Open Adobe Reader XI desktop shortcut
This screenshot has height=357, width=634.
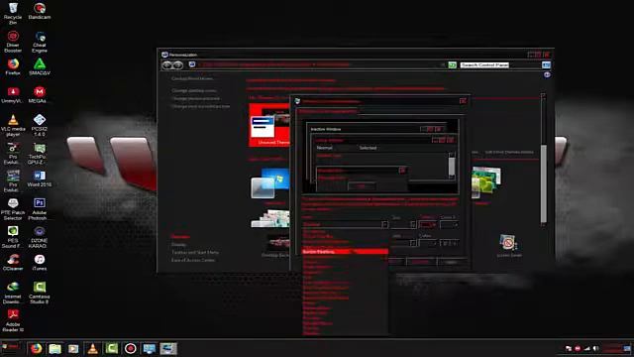point(13,320)
